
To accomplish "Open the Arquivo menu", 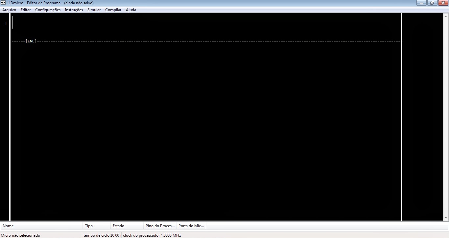I will [x=9, y=10].
